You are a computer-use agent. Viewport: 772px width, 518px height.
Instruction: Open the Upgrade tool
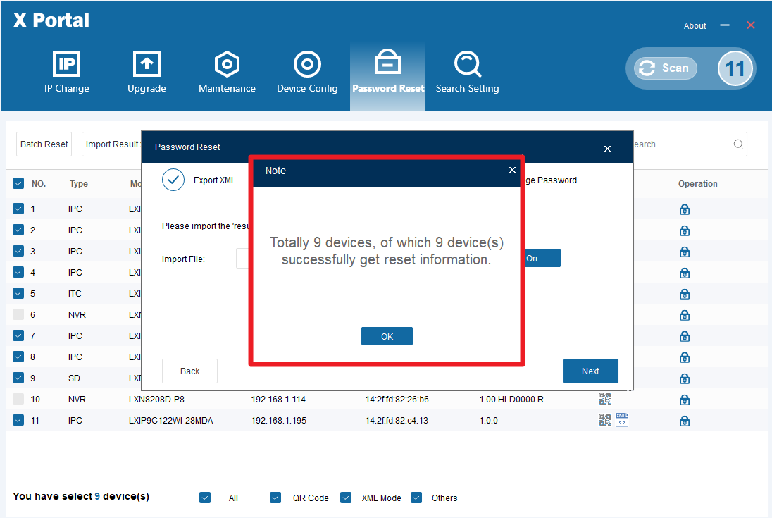point(147,73)
